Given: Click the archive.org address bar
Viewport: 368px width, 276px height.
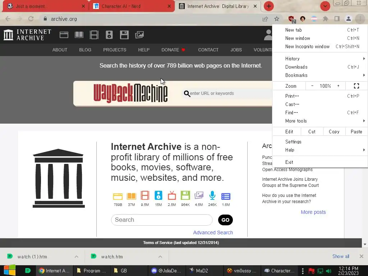Looking at the screenshot, I should tap(150, 19).
